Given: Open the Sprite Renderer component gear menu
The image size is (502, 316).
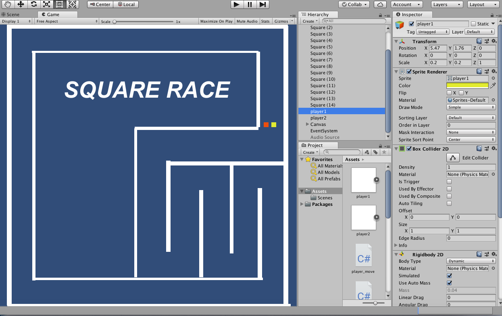Looking at the screenshot, I should click(494, 71).
